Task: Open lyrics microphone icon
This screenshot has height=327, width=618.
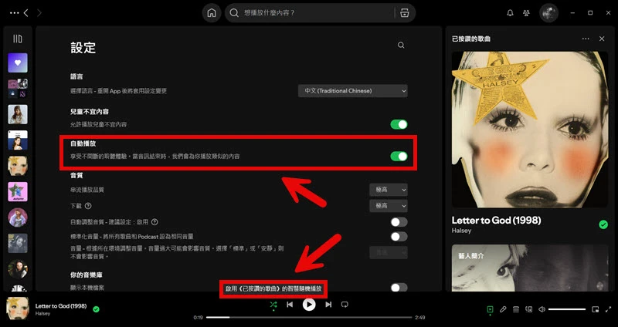Action: coord(503,310)
